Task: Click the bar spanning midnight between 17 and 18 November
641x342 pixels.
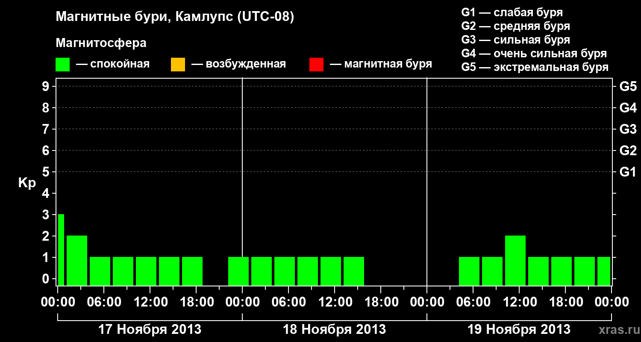Action: [x=238, y=271]
